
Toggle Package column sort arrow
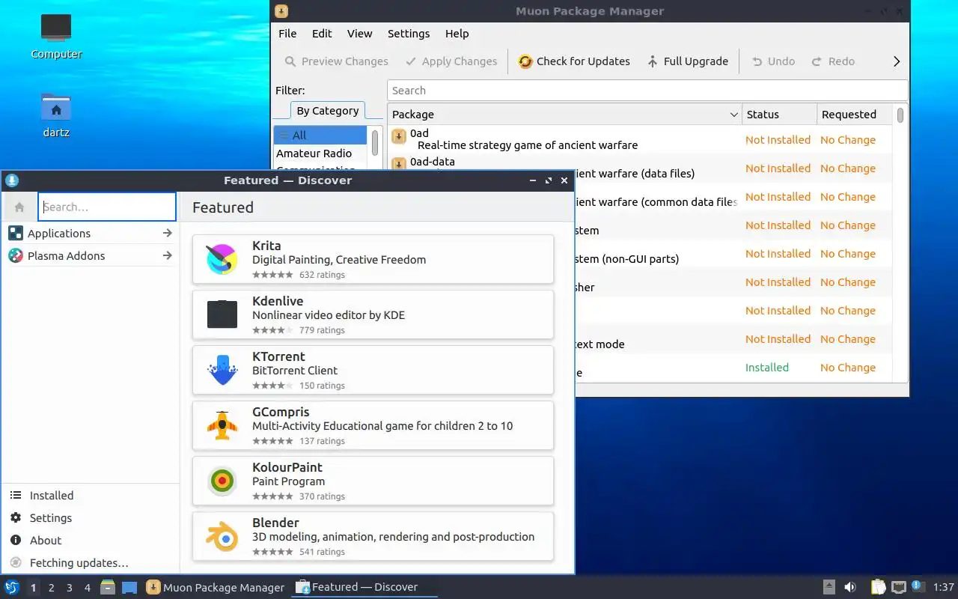[x=733, y=115]
